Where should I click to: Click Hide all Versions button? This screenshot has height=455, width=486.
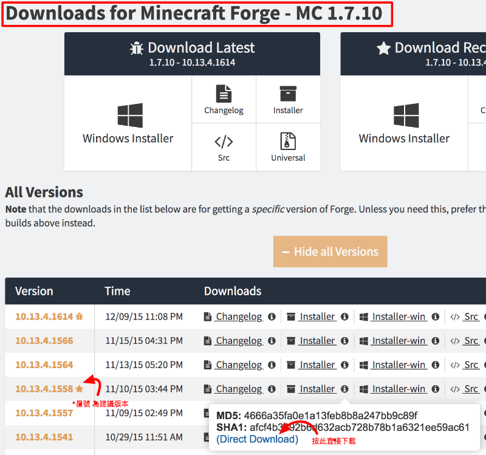pos(330,251)
